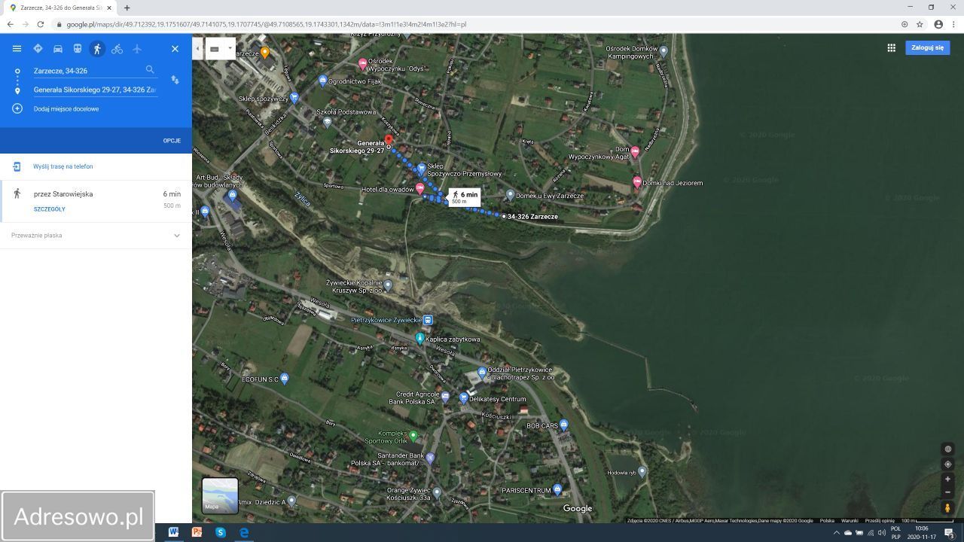Switch to Mapa layer thumbnail
964x542 pixels.
click(x=220, y=496)
